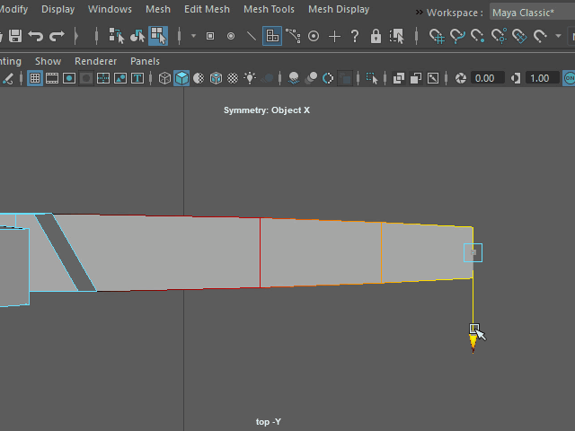Viewport: 575px width, 431px height.
Task: Click the Snap to points magnet icon
Action: coord(479,36)
